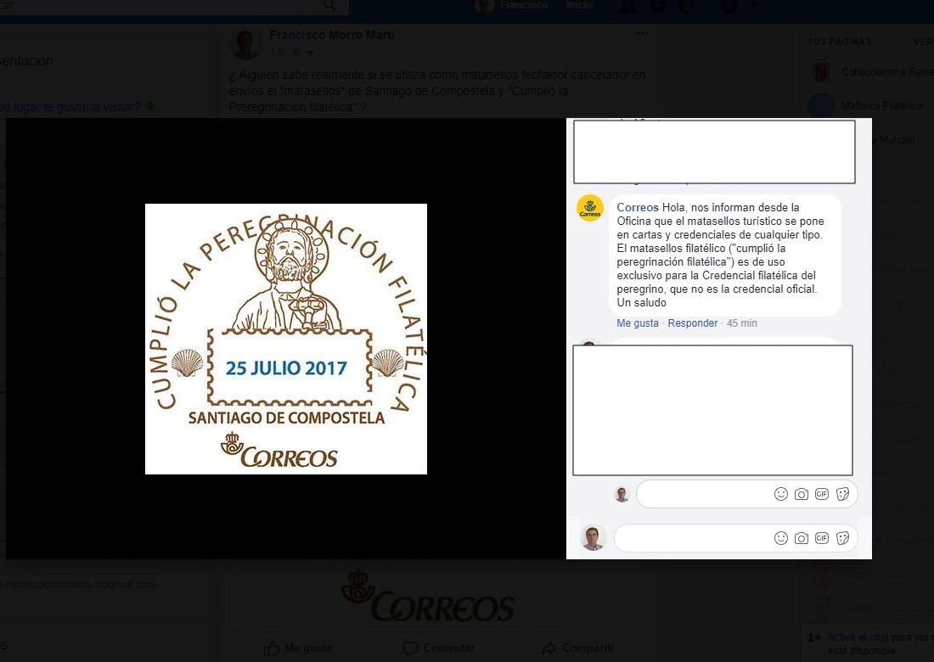Open Francisco Morro Martí's profile name link
Viewport: 934px width, 662px height.
tap(332, 35)
